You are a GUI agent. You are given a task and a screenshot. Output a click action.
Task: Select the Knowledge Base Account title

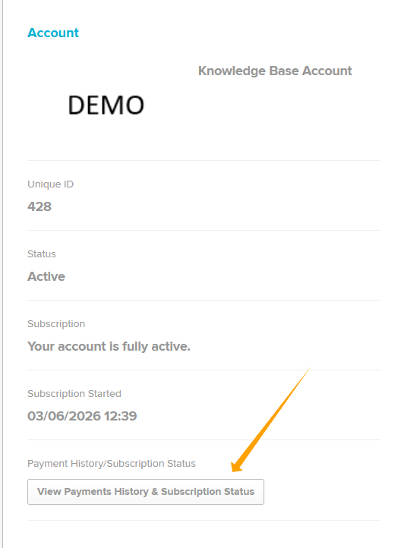[x=275, y=71]
